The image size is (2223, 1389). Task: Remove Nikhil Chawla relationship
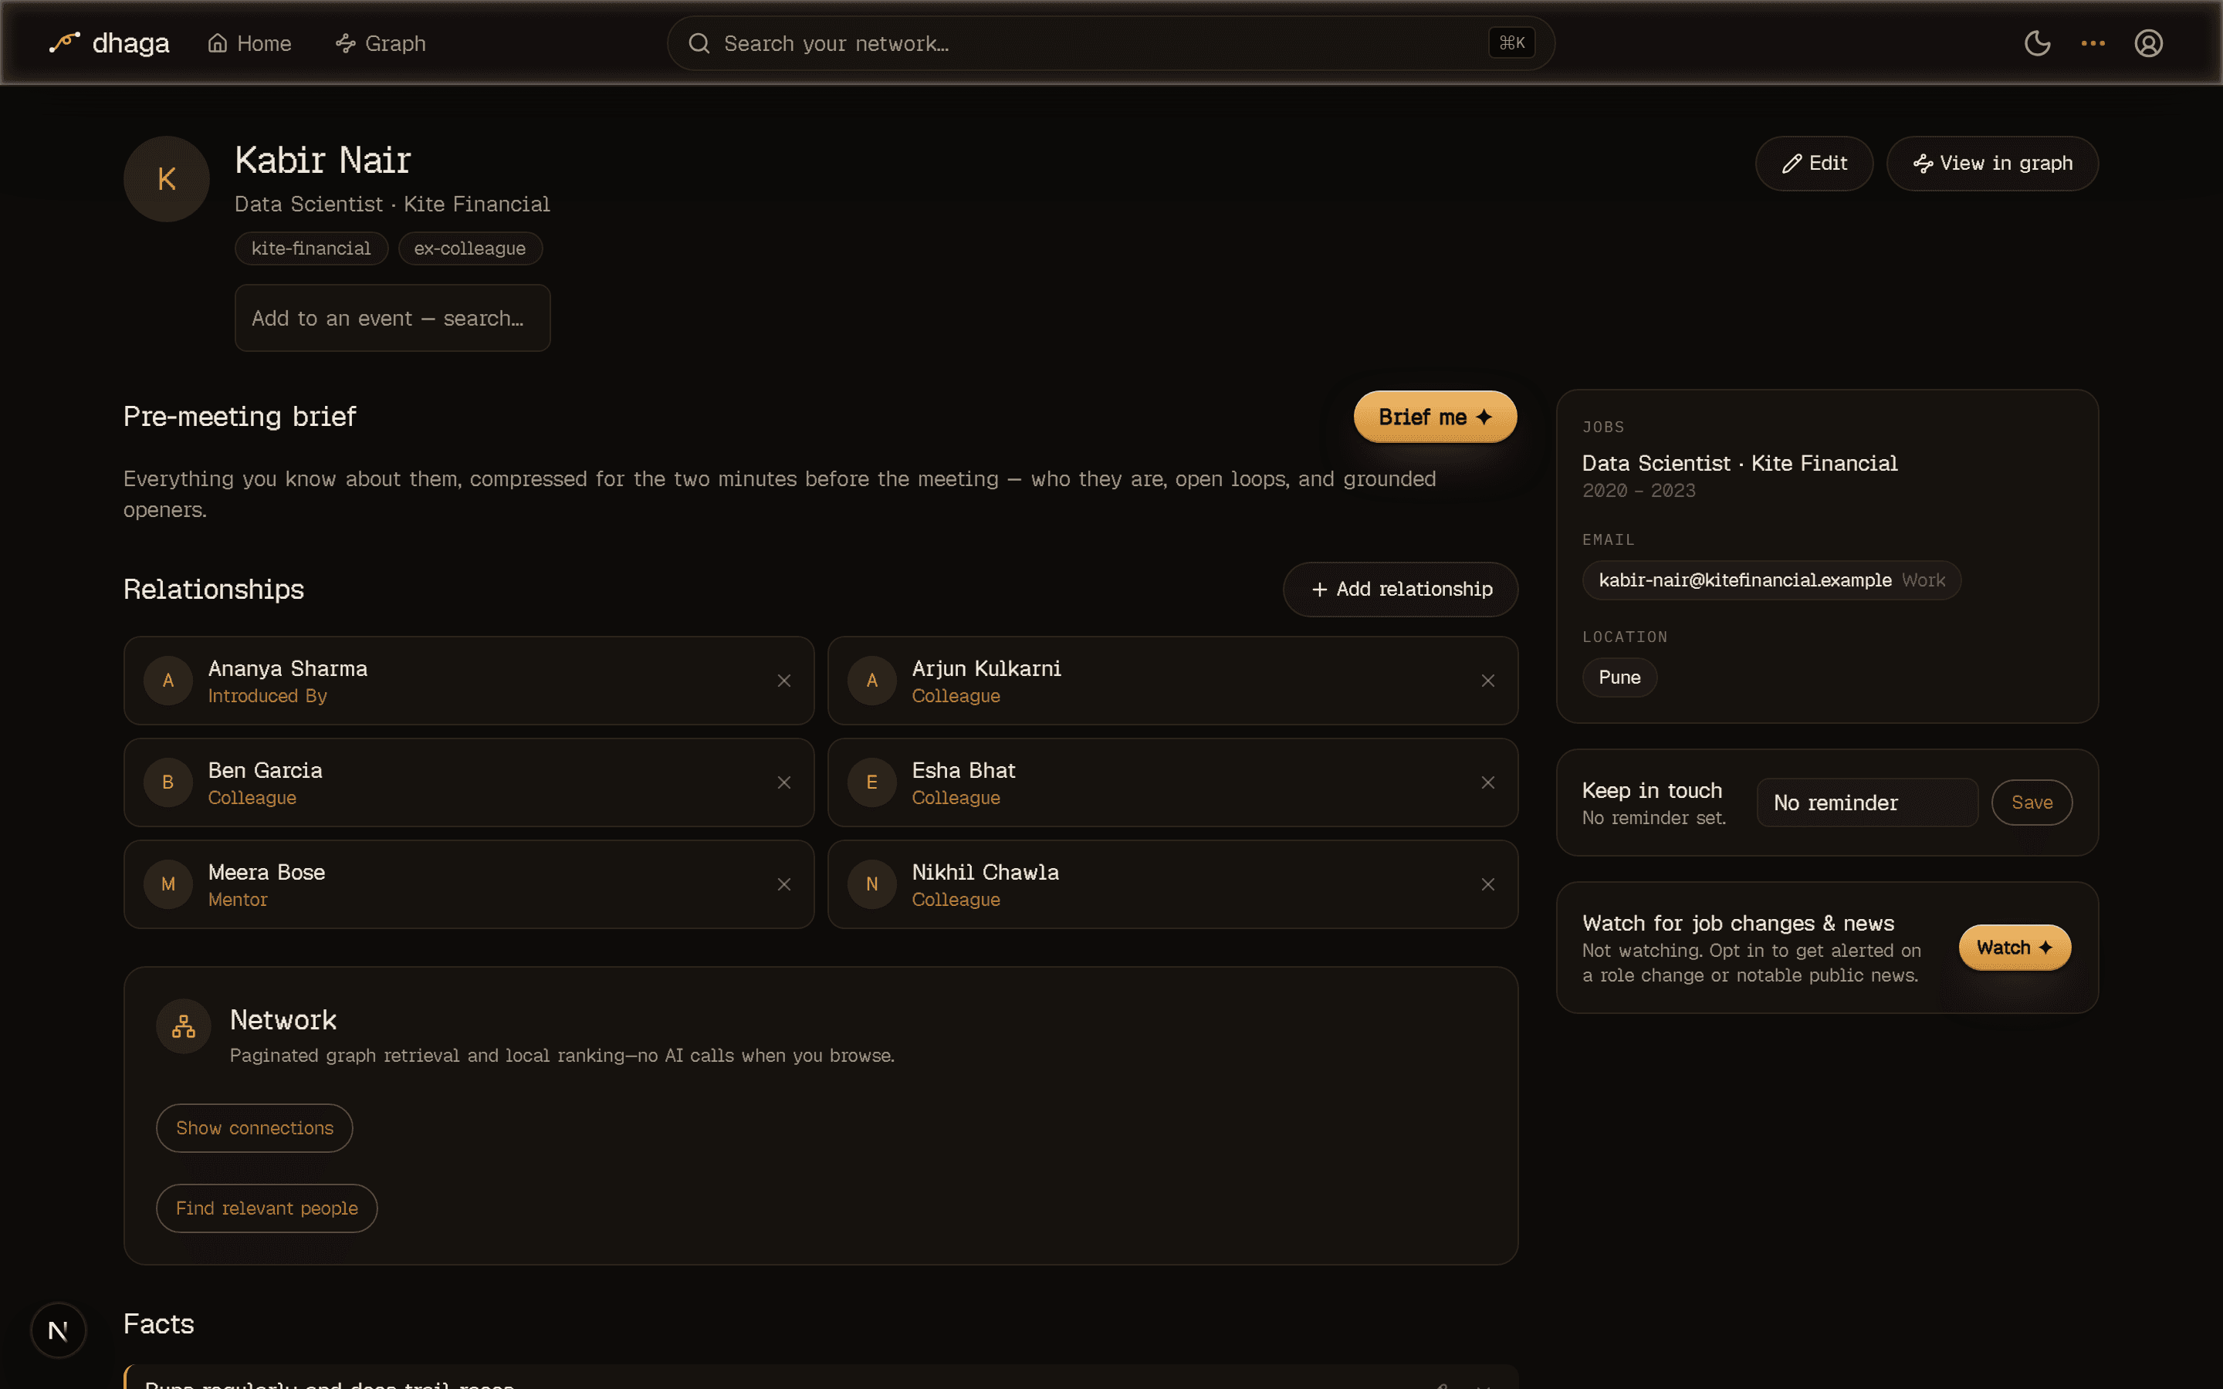click(1487, 884)
